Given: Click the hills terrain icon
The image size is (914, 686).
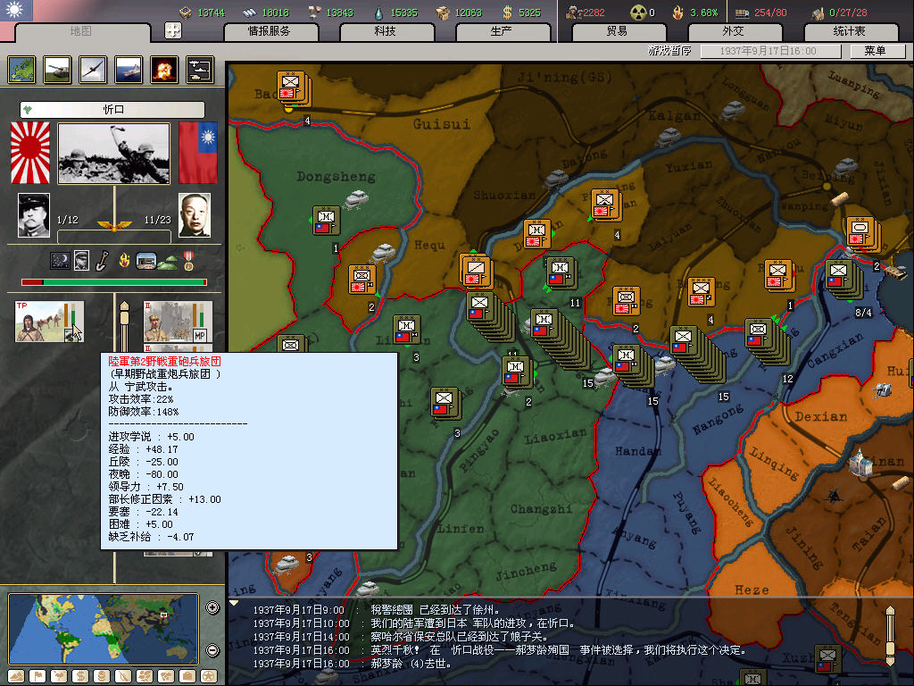Looking at the screenshot, I should tap(168, 264).
